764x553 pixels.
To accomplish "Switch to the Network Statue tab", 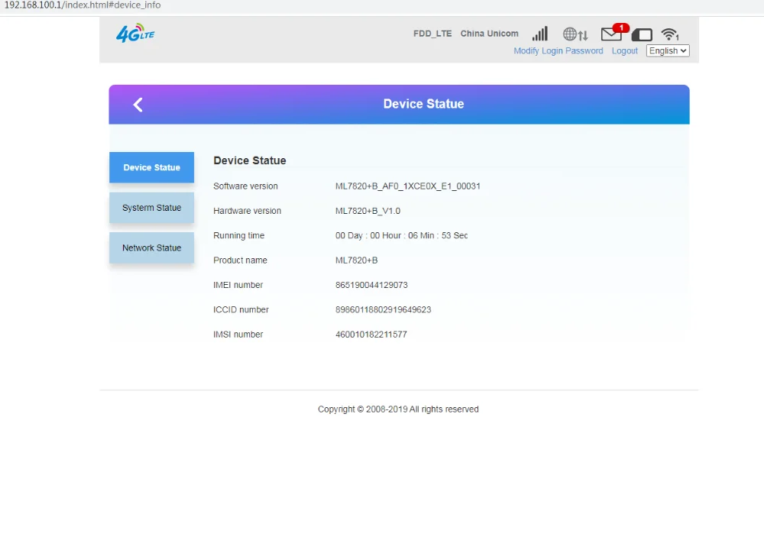I will click(151, 248).
